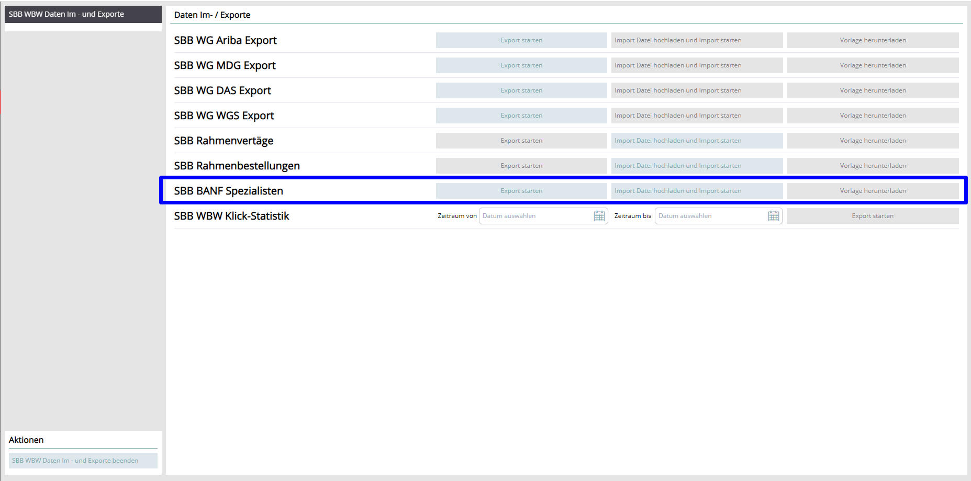This screenshot has height=481, width=971.
Task: Start export for SBB WG MDG Export
Action: (x=521, y=65)
